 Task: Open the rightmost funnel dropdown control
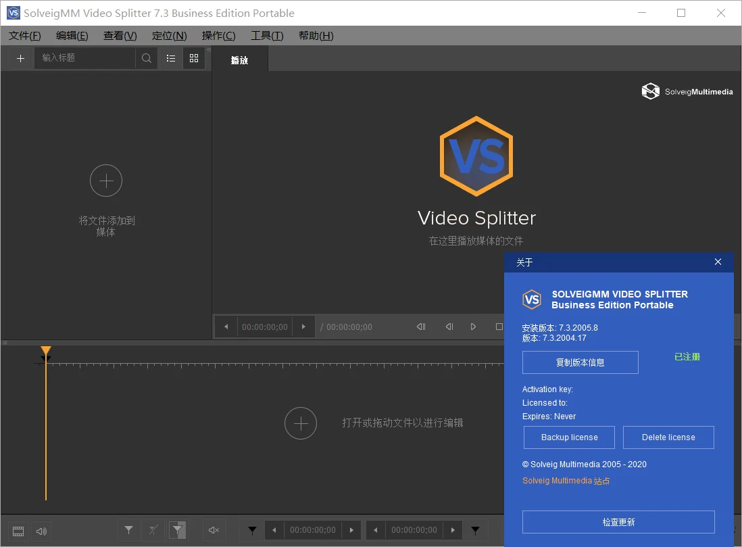coord(475,530)
